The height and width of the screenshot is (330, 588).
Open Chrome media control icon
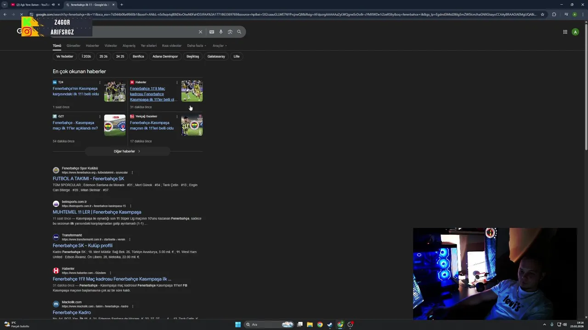click(566, 14)
